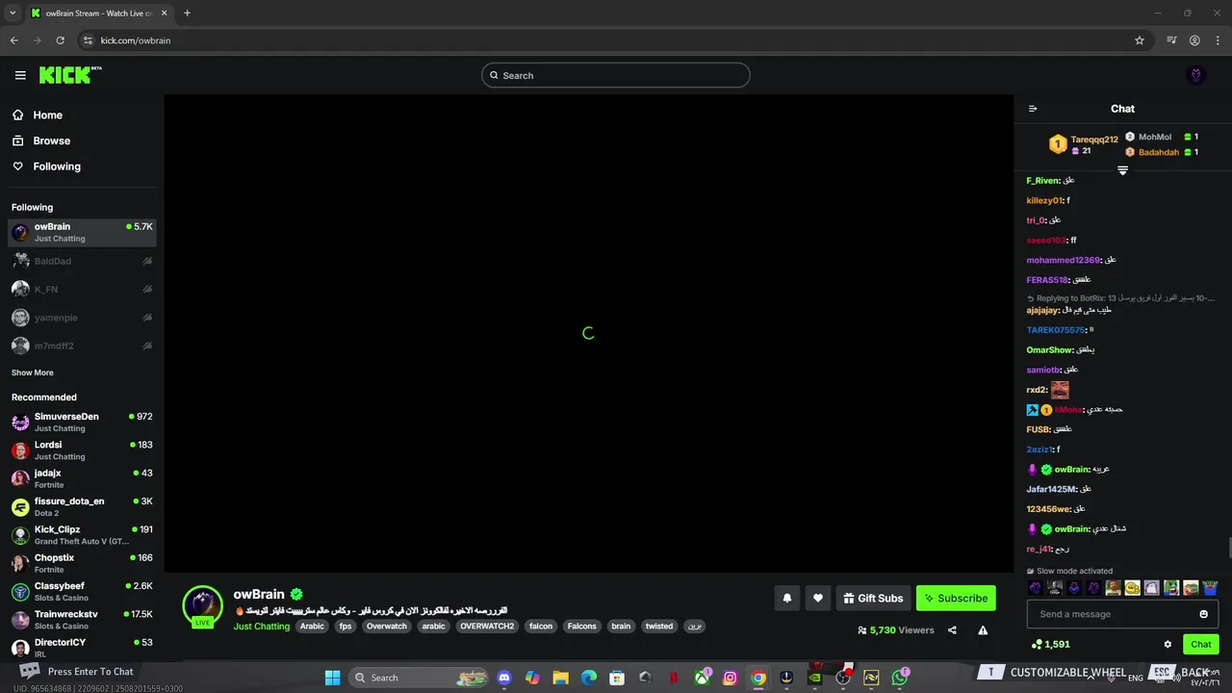Open recommended channel fissure_dota_en

tap(82, 506)
